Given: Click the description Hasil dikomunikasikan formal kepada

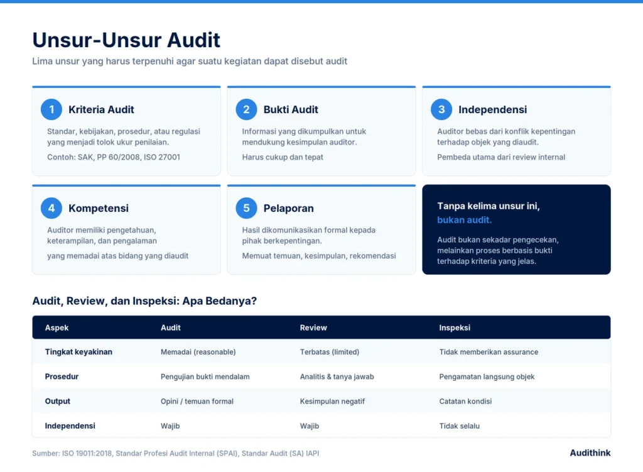Looking at the screenshot, I should point(308,235).
